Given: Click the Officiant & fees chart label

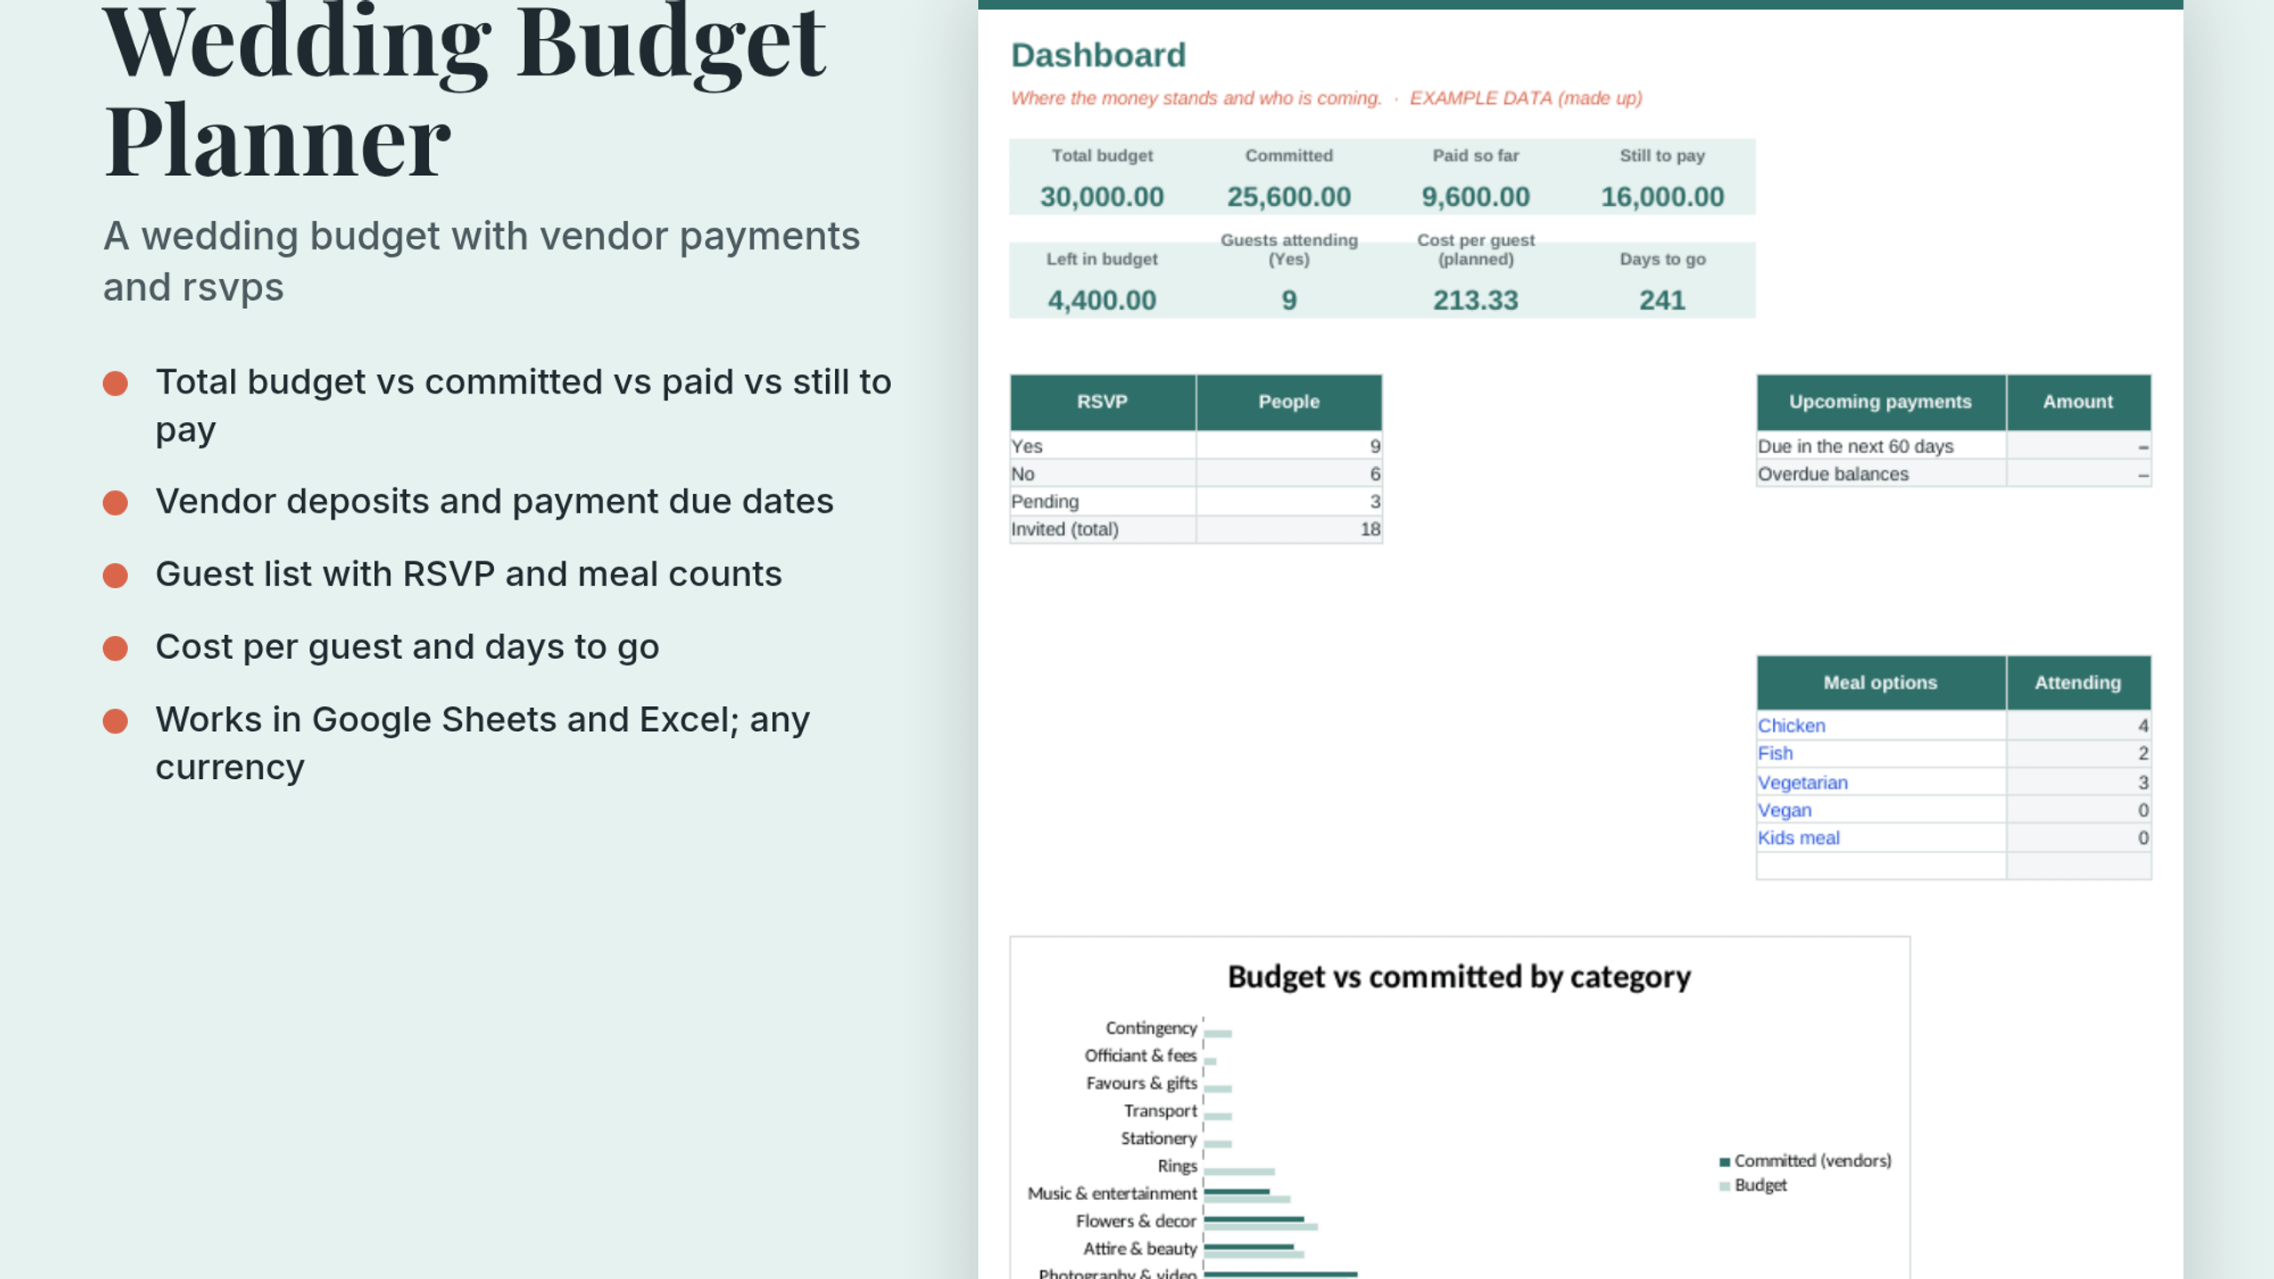Looking at the screenshot, I should coord(1140,1056).
